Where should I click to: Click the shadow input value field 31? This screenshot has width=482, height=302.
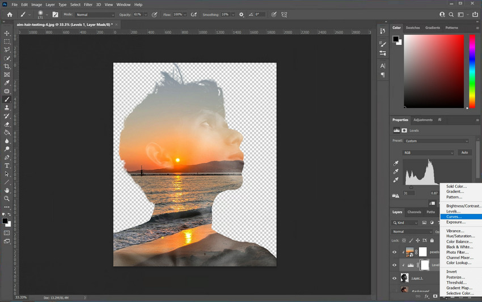[408, 193]
